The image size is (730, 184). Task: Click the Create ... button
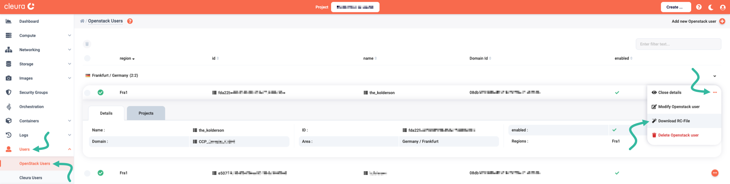click(x=676, y=7)
